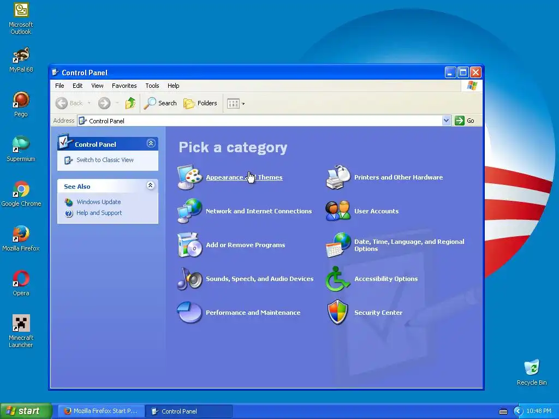Open the Address bar dropdown arrow
559x419 pixels.
(446, 121)
